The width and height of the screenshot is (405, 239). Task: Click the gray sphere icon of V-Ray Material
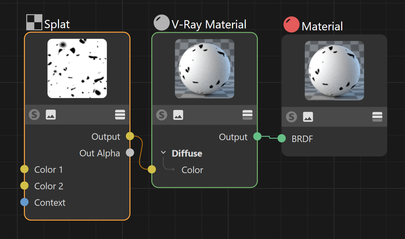(x=162, y=23)
